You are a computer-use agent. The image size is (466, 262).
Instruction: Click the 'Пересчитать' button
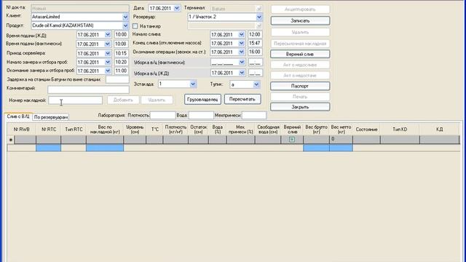pos(242,99)
